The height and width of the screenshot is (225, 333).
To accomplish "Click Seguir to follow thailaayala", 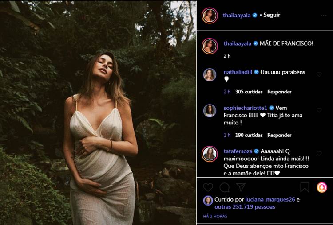I will click(272, 15).
